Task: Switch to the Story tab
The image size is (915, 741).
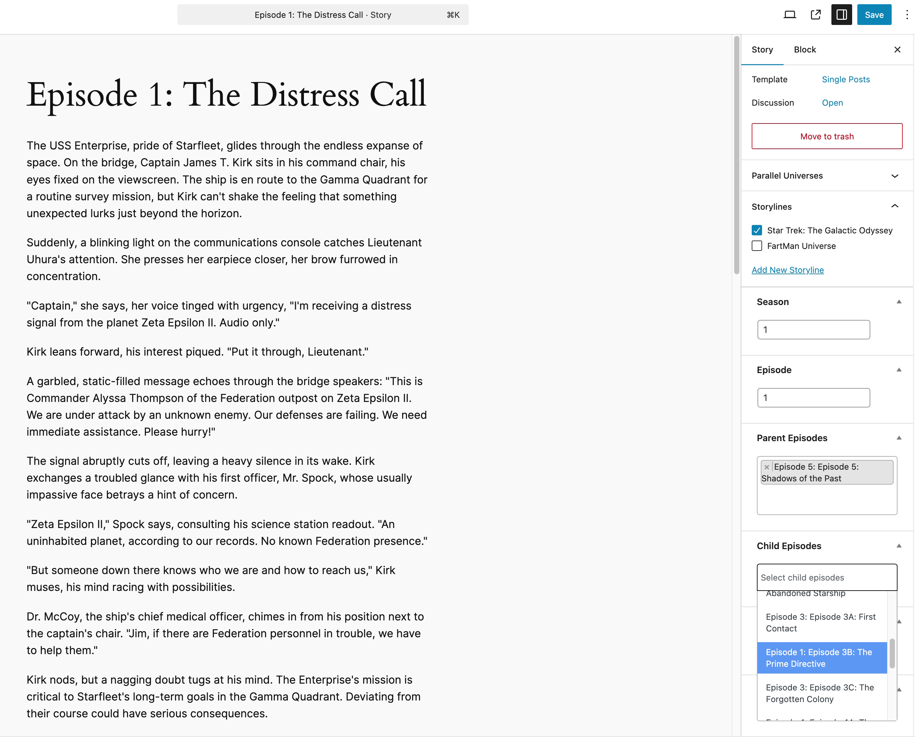Action: pyautogui.click(x=762, y=49)
